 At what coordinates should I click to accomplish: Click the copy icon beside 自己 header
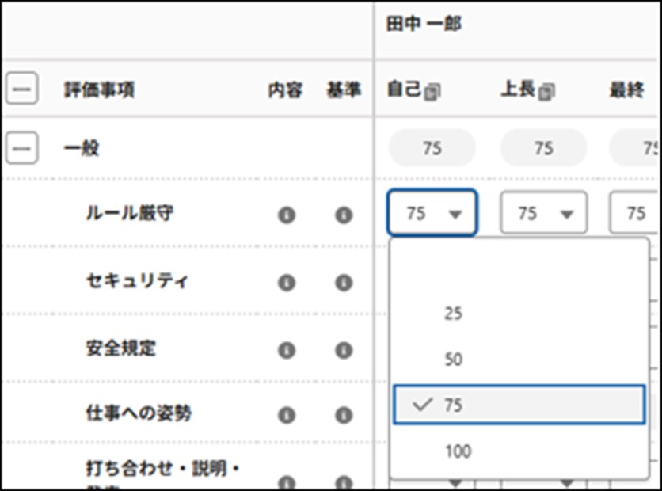tap(432, 91)
